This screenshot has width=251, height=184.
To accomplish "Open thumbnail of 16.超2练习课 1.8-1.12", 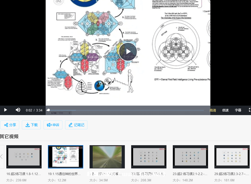I will point(24,157).
